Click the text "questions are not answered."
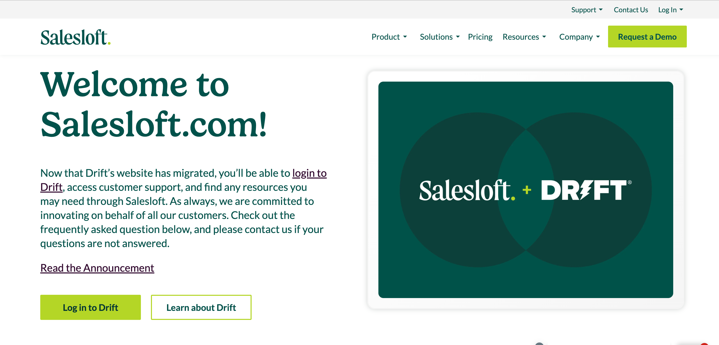 tap(105, 243)
